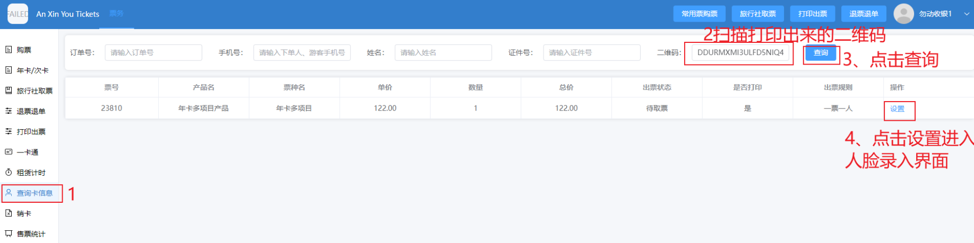Click ticket number 23810 cell
Image resolution: width=974 pixels, height=243 pixels.
[111, 108]
